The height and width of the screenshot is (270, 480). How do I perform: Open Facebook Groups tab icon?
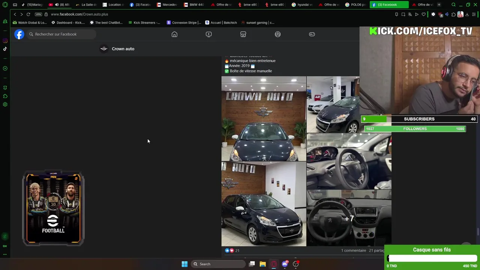(277, 34)
